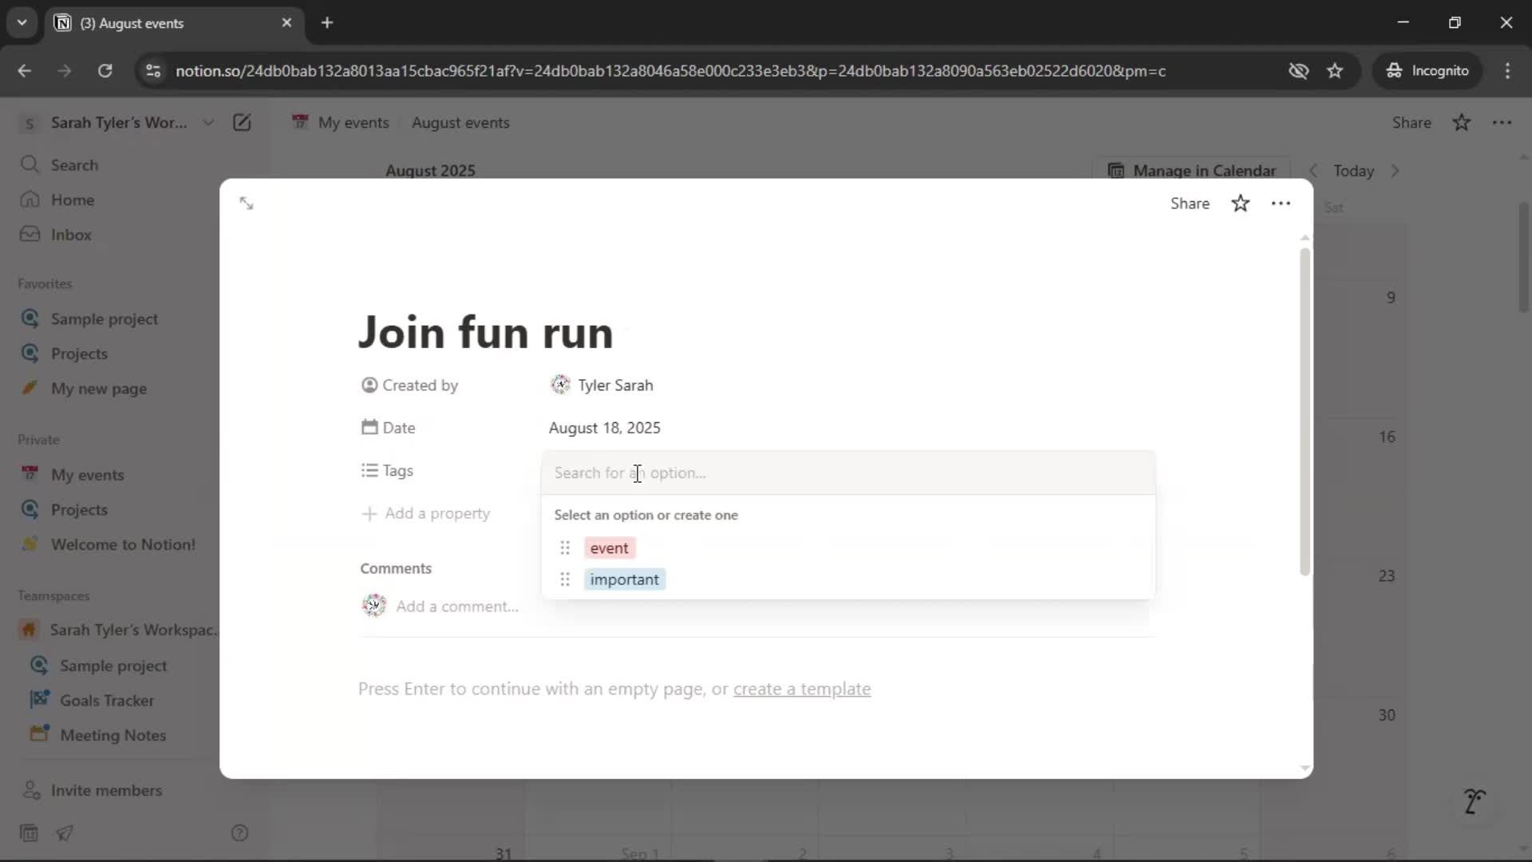Screen dimensions: 1532x862
Task: Click Add a property
Action: (x=427, y=513)
